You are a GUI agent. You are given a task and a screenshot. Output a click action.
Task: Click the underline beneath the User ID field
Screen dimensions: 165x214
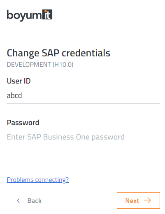pos(83,104)
